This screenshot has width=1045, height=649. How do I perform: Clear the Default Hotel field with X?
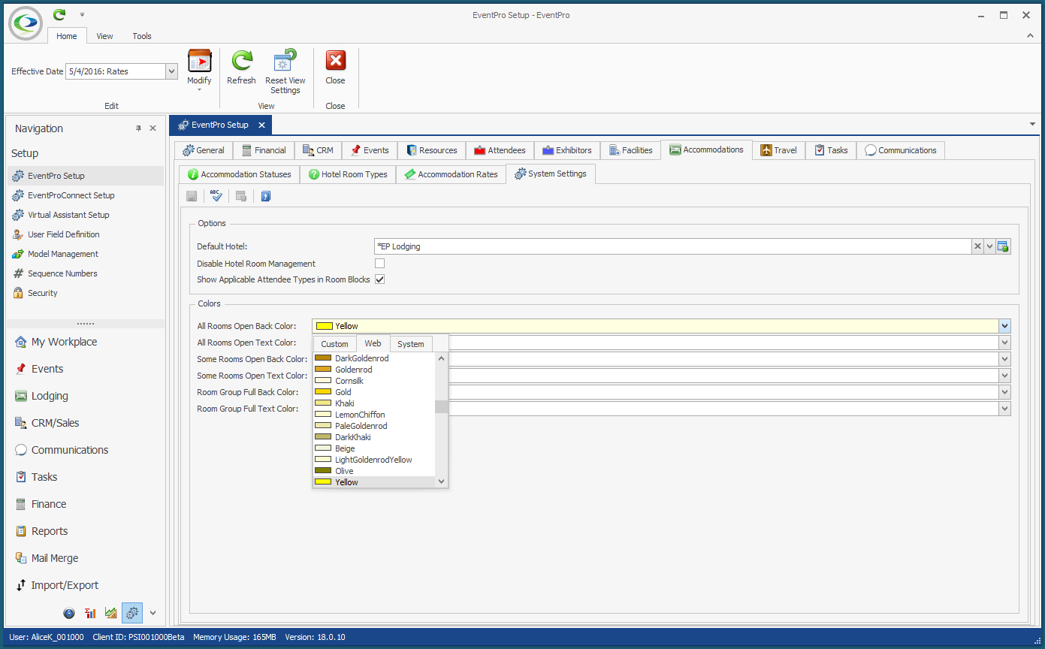coord(977,246)
